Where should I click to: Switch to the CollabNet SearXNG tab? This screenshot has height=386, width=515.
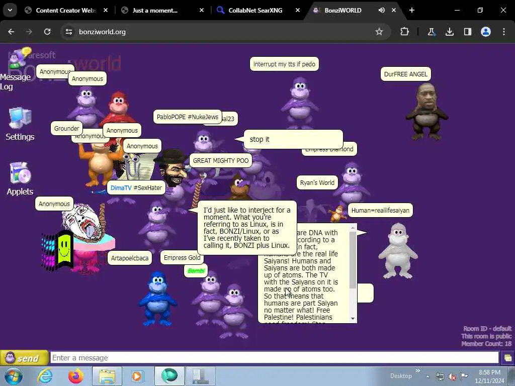coord(258,10)
